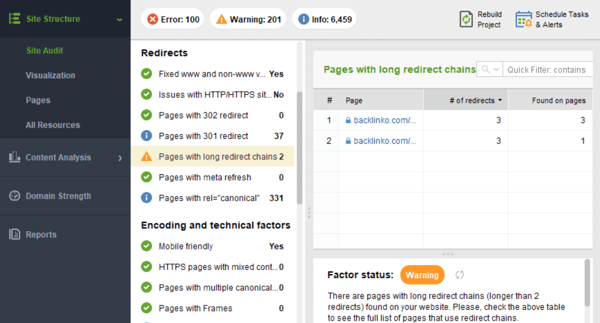Open the Reports module
The height and width of the screenshot is (323, 600).
pyautogui.click(x=41, y=234)
